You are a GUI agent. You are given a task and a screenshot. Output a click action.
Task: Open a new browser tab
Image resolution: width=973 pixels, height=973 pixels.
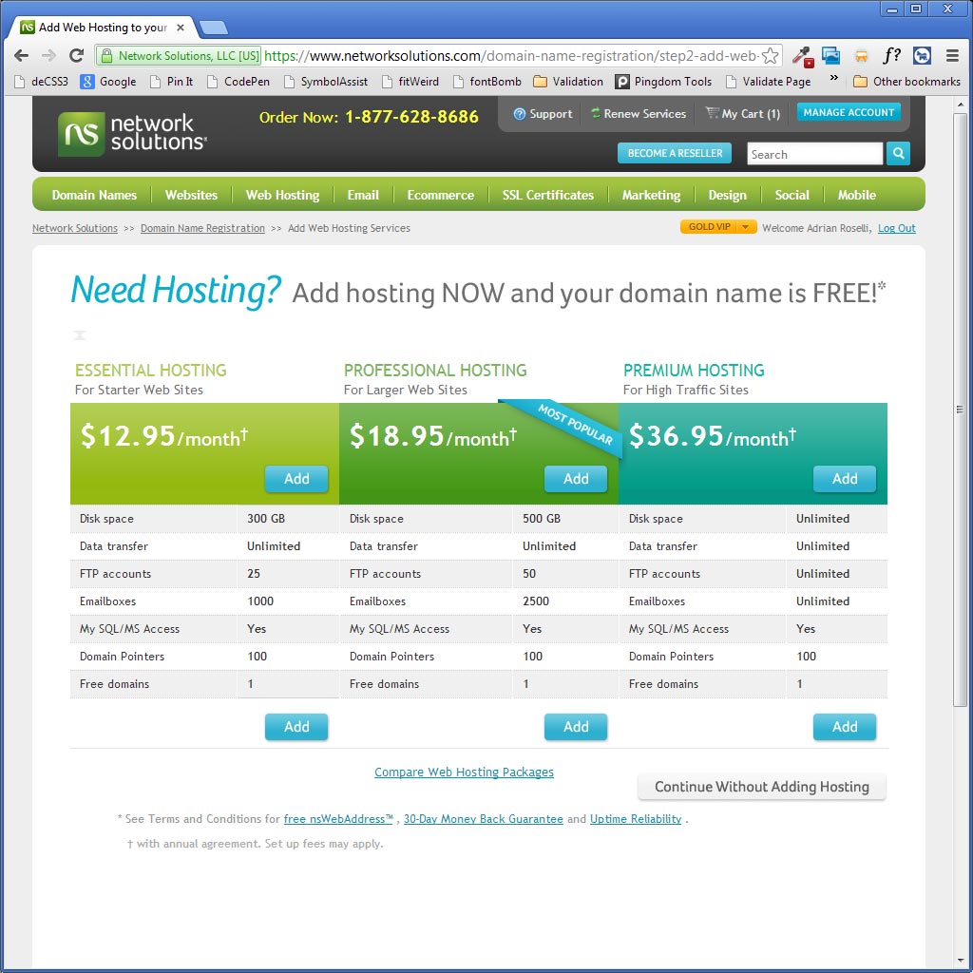click(x=214, y=28)
